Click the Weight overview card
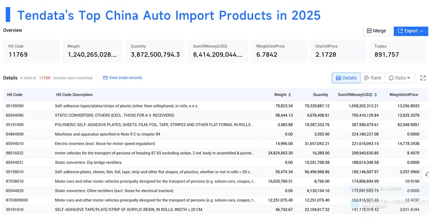 tap(92, 51)
